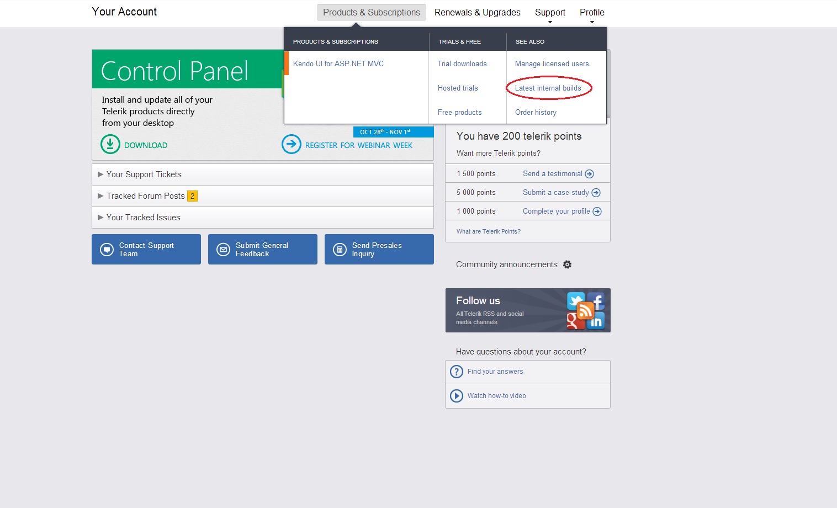Open the Submit a case study link
This screenshot has width=837, height=508.
pos(556,192)
